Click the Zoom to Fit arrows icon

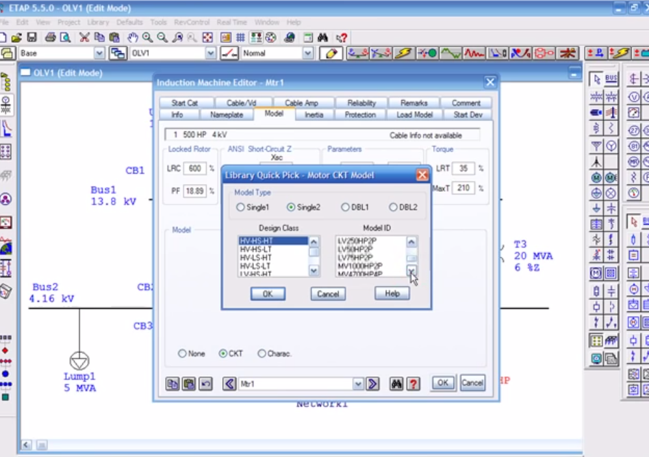tap(207, 38)
